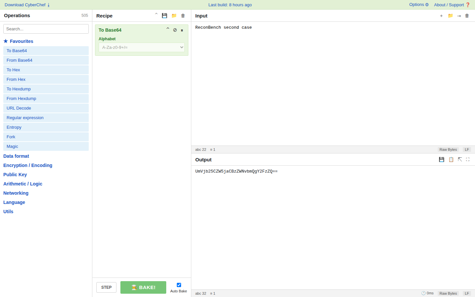Expand the Language category
475x297 pixels.
click(x=14, y=202)
